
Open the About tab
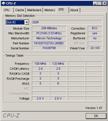tap(74, 10)
